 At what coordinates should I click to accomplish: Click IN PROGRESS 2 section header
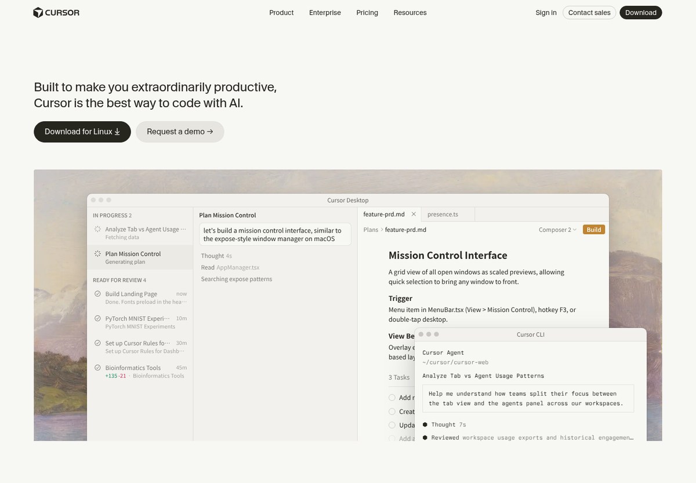[x=112, y=215]
